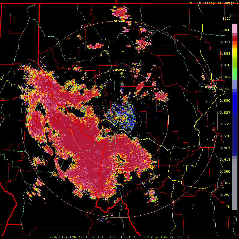Click the 0.680 legend value
Viewport: 239px width, 239px height.
(x=225, y=101)
